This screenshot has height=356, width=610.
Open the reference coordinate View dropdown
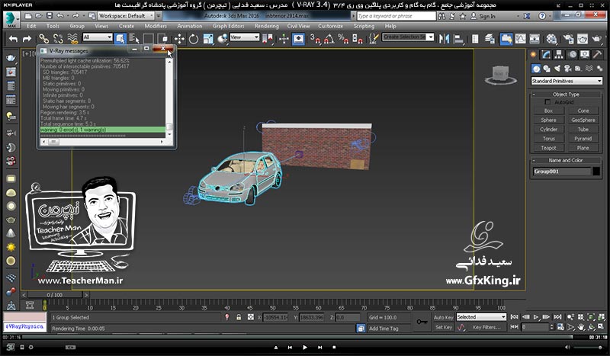click(x=244, y=37)
